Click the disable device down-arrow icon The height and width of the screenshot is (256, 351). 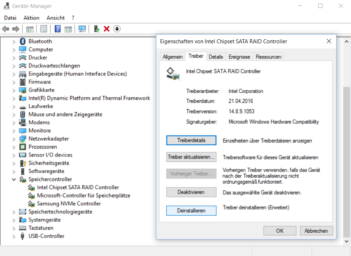pos(117,29)
